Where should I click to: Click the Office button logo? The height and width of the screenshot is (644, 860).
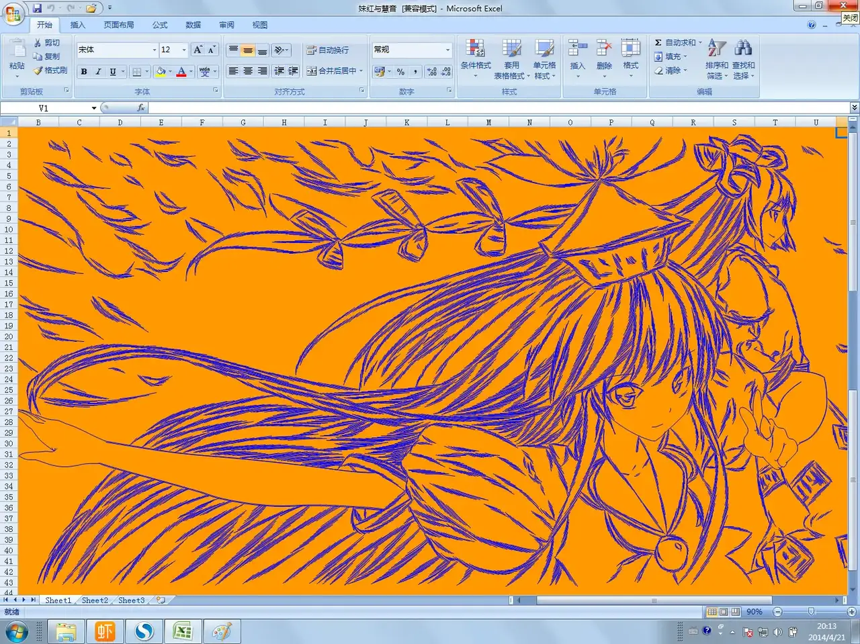point(13,13)
